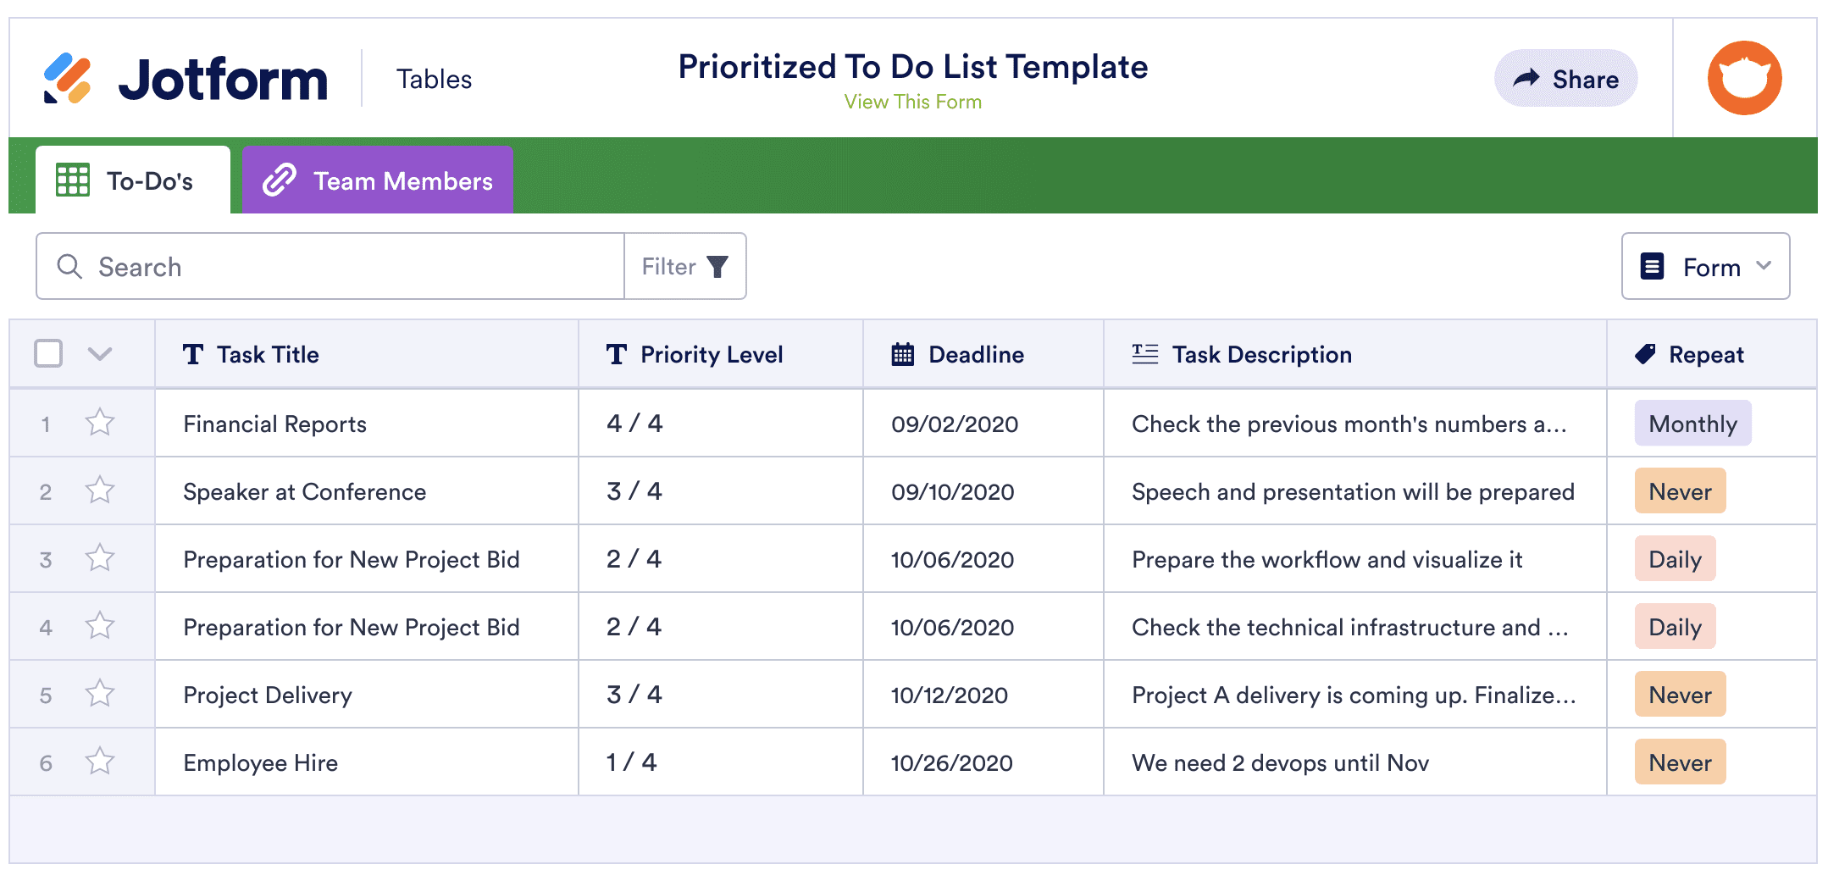Click the Deadline column calendar icon
Screen dimensions: 1828x881
tap(903, 354)
